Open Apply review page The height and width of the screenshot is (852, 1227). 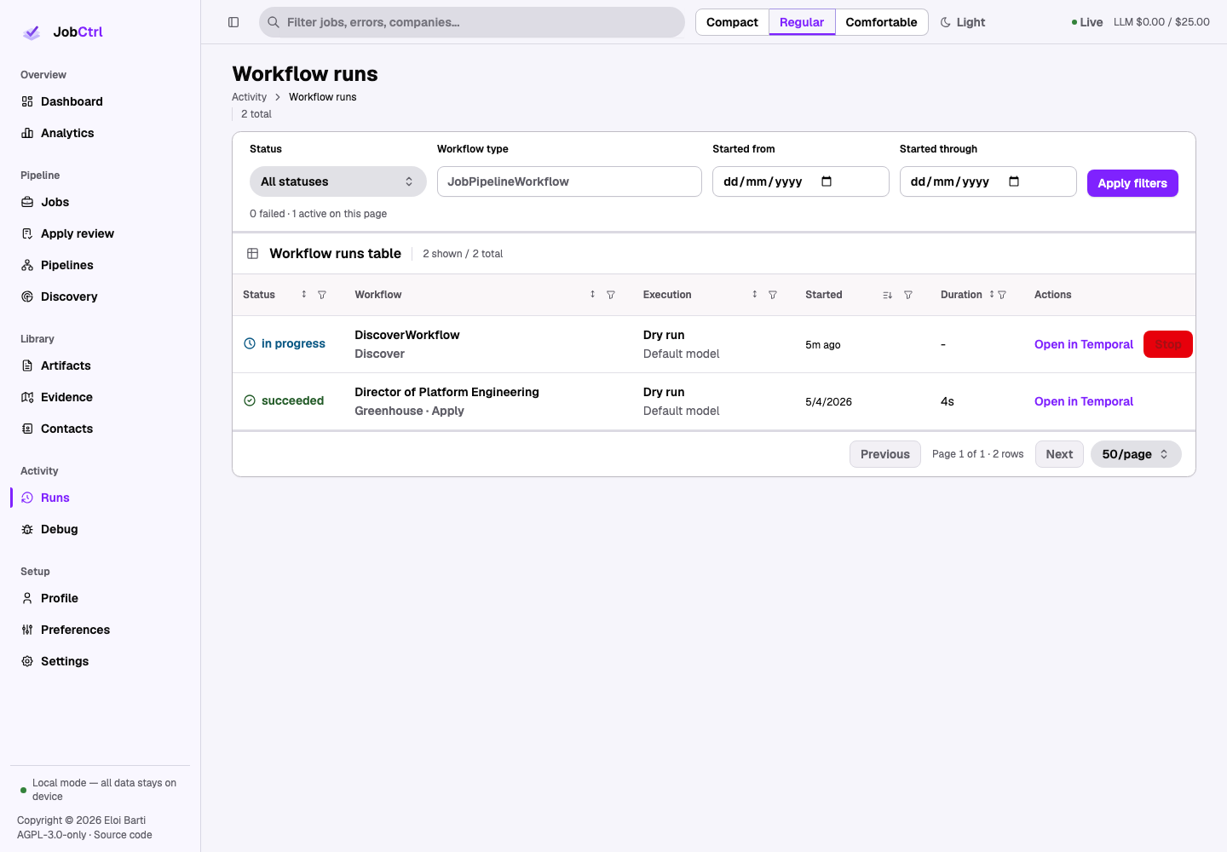(101, 233)
